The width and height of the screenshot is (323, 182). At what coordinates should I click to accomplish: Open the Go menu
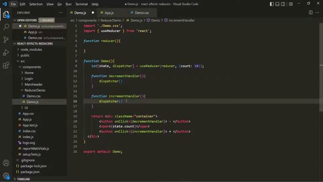point(60,4)
